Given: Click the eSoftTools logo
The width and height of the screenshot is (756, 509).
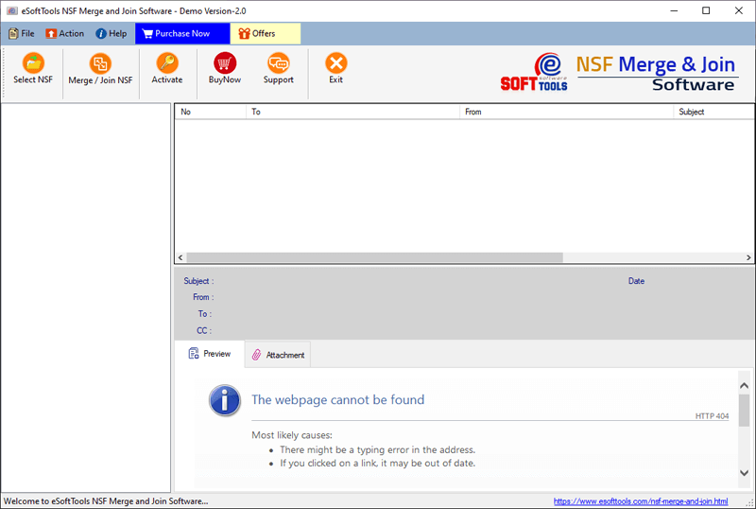Looking at the screenshot, I should point(534,72).
